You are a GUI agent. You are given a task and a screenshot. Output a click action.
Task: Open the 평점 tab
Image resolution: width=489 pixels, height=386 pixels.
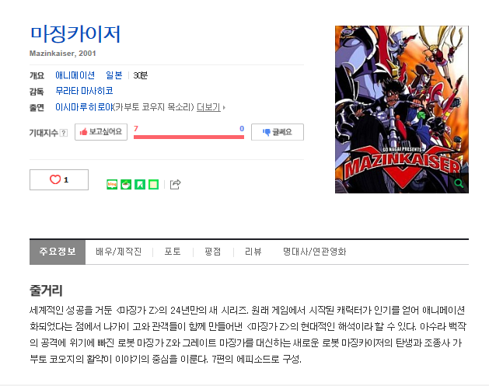coord(213,252)
